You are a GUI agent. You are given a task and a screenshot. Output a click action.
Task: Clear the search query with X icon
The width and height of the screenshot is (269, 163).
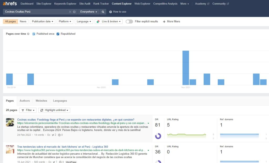(x=70, y=12)
